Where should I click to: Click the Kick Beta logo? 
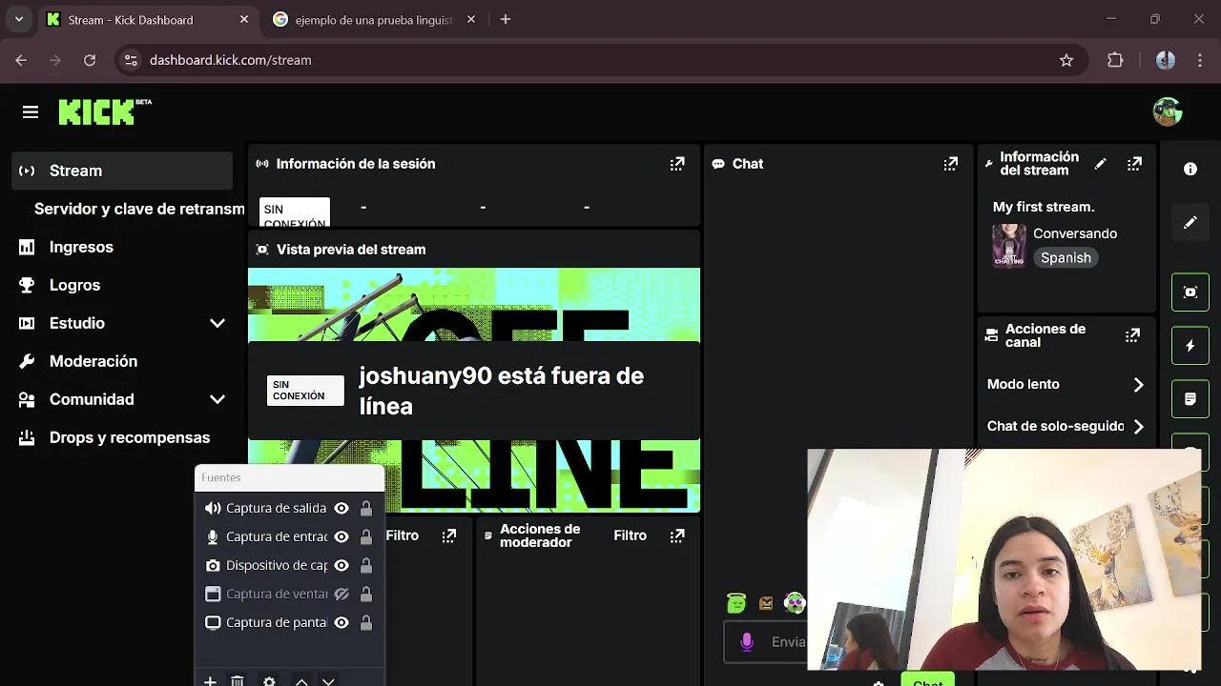click(x=105, y=111)
